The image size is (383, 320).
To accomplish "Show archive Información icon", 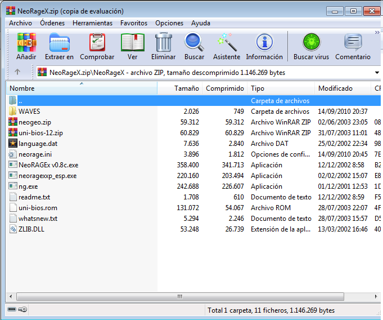I will tap(264, 42).
